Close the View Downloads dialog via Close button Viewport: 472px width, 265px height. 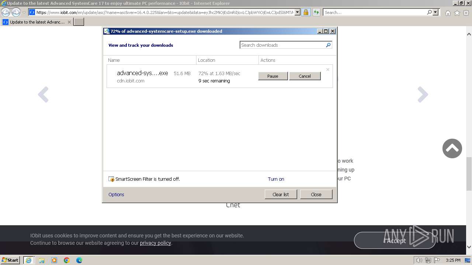[x=316, y=194]
